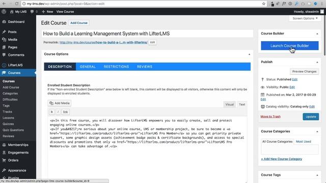
Task: Open the Quizzes submenu link
Action: [x=8, y=124]
